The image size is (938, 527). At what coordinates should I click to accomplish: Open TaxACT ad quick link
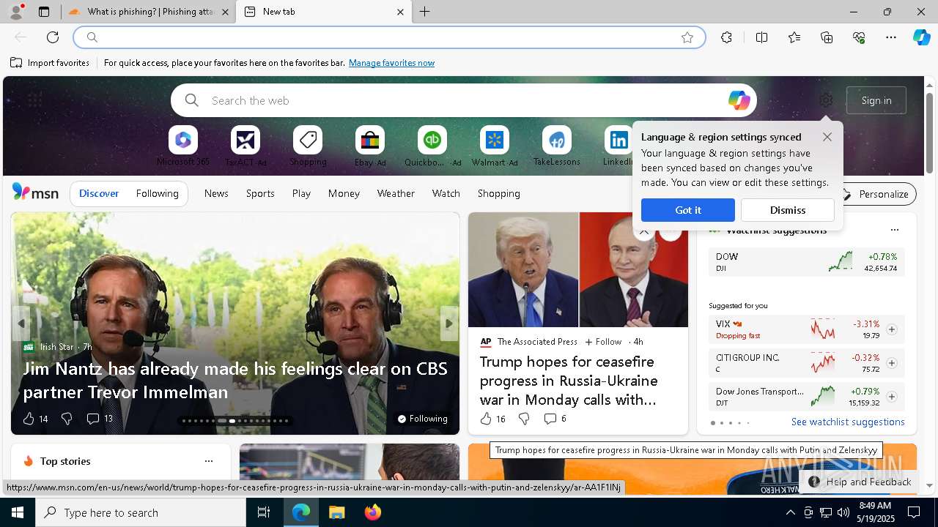(x=245, y=146)
